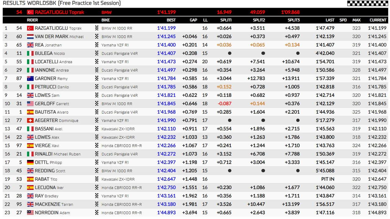Click the BEST column header
Screen dimensions: 390x219
(171, 20)
